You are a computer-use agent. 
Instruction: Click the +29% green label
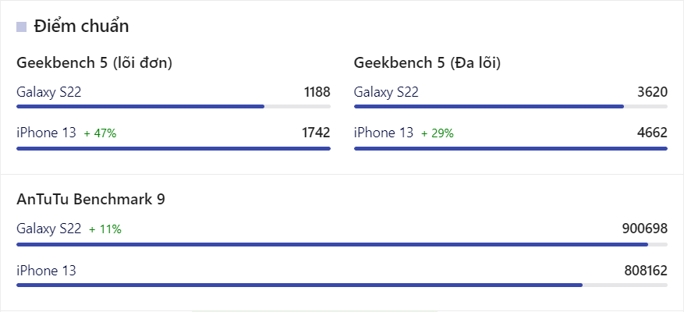click(x=438, y=133)
